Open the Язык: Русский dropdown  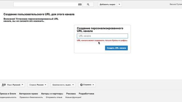(x=12, y=85)
